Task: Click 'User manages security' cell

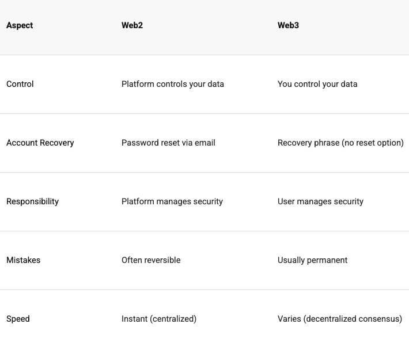Action: [x=320, y=201]
